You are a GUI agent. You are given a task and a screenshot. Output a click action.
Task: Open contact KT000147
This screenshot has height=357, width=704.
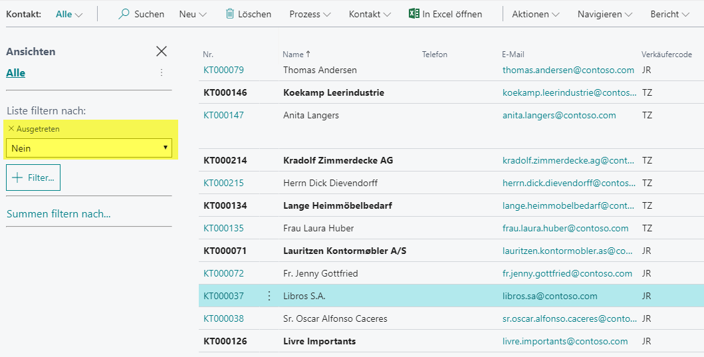pyautogui.click(x=223, y=116)
